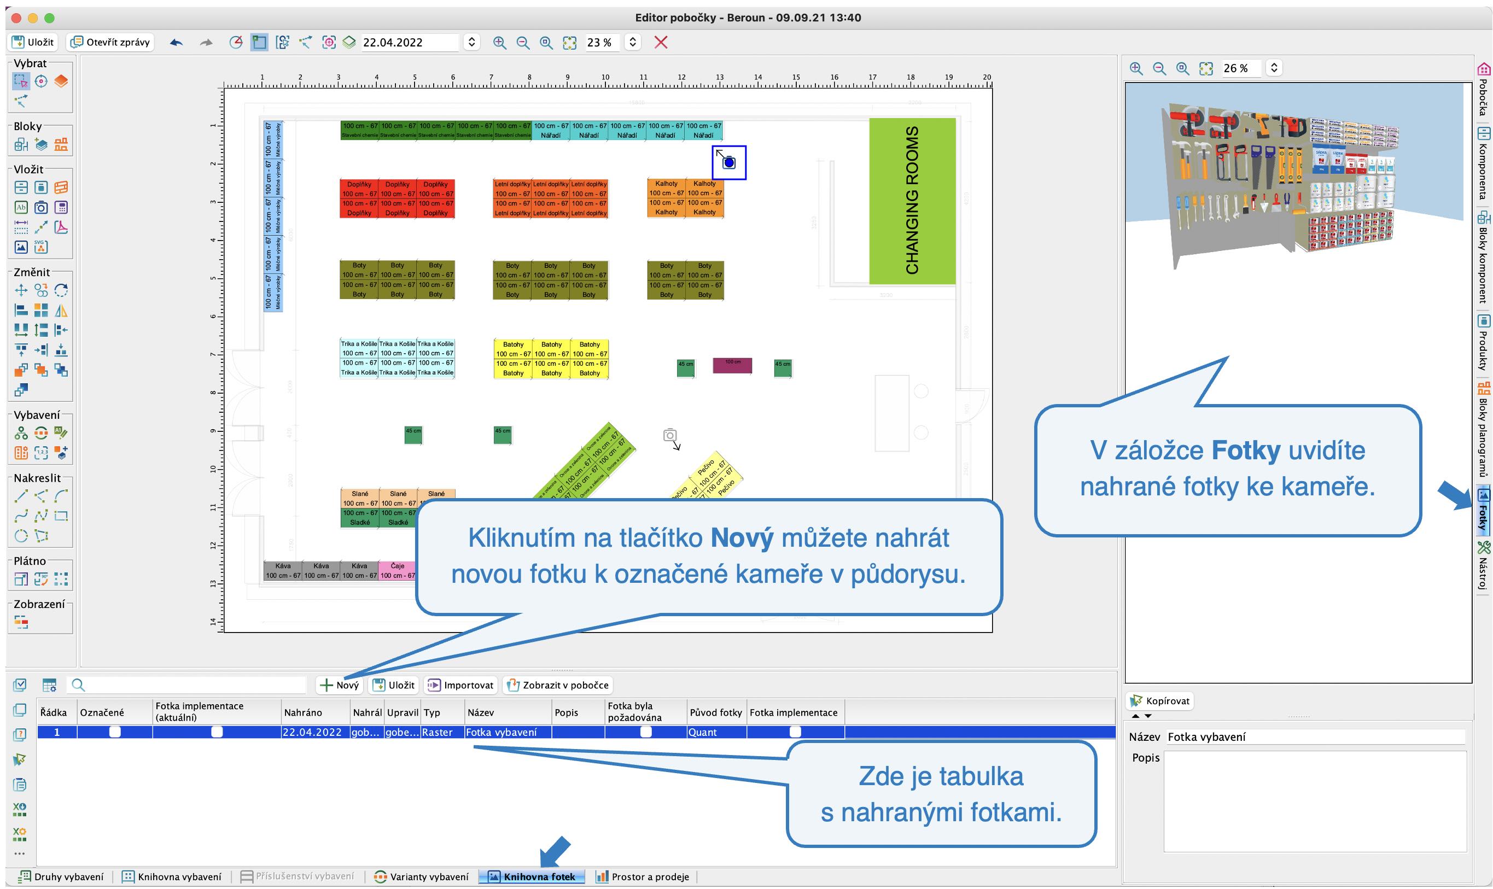
Task: Click the orange layers icon in Vybrat
Action: tap(61, 81)
